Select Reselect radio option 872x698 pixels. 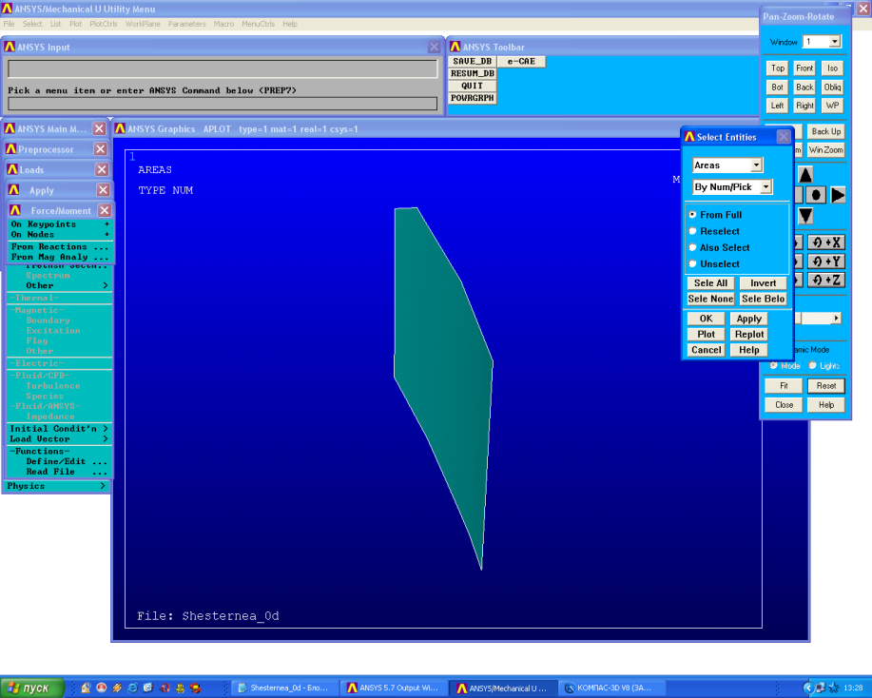click(x=692, y=231)
